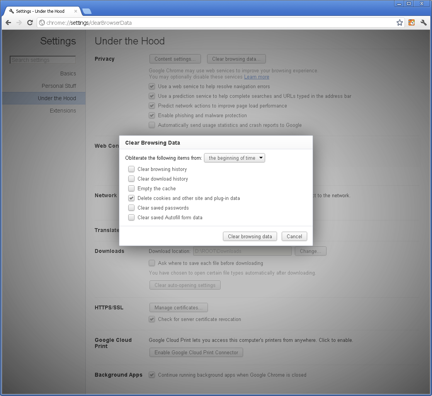Check Clear saved passwords
Viewport: 432px width, 396px height.
tap(131, 208)
